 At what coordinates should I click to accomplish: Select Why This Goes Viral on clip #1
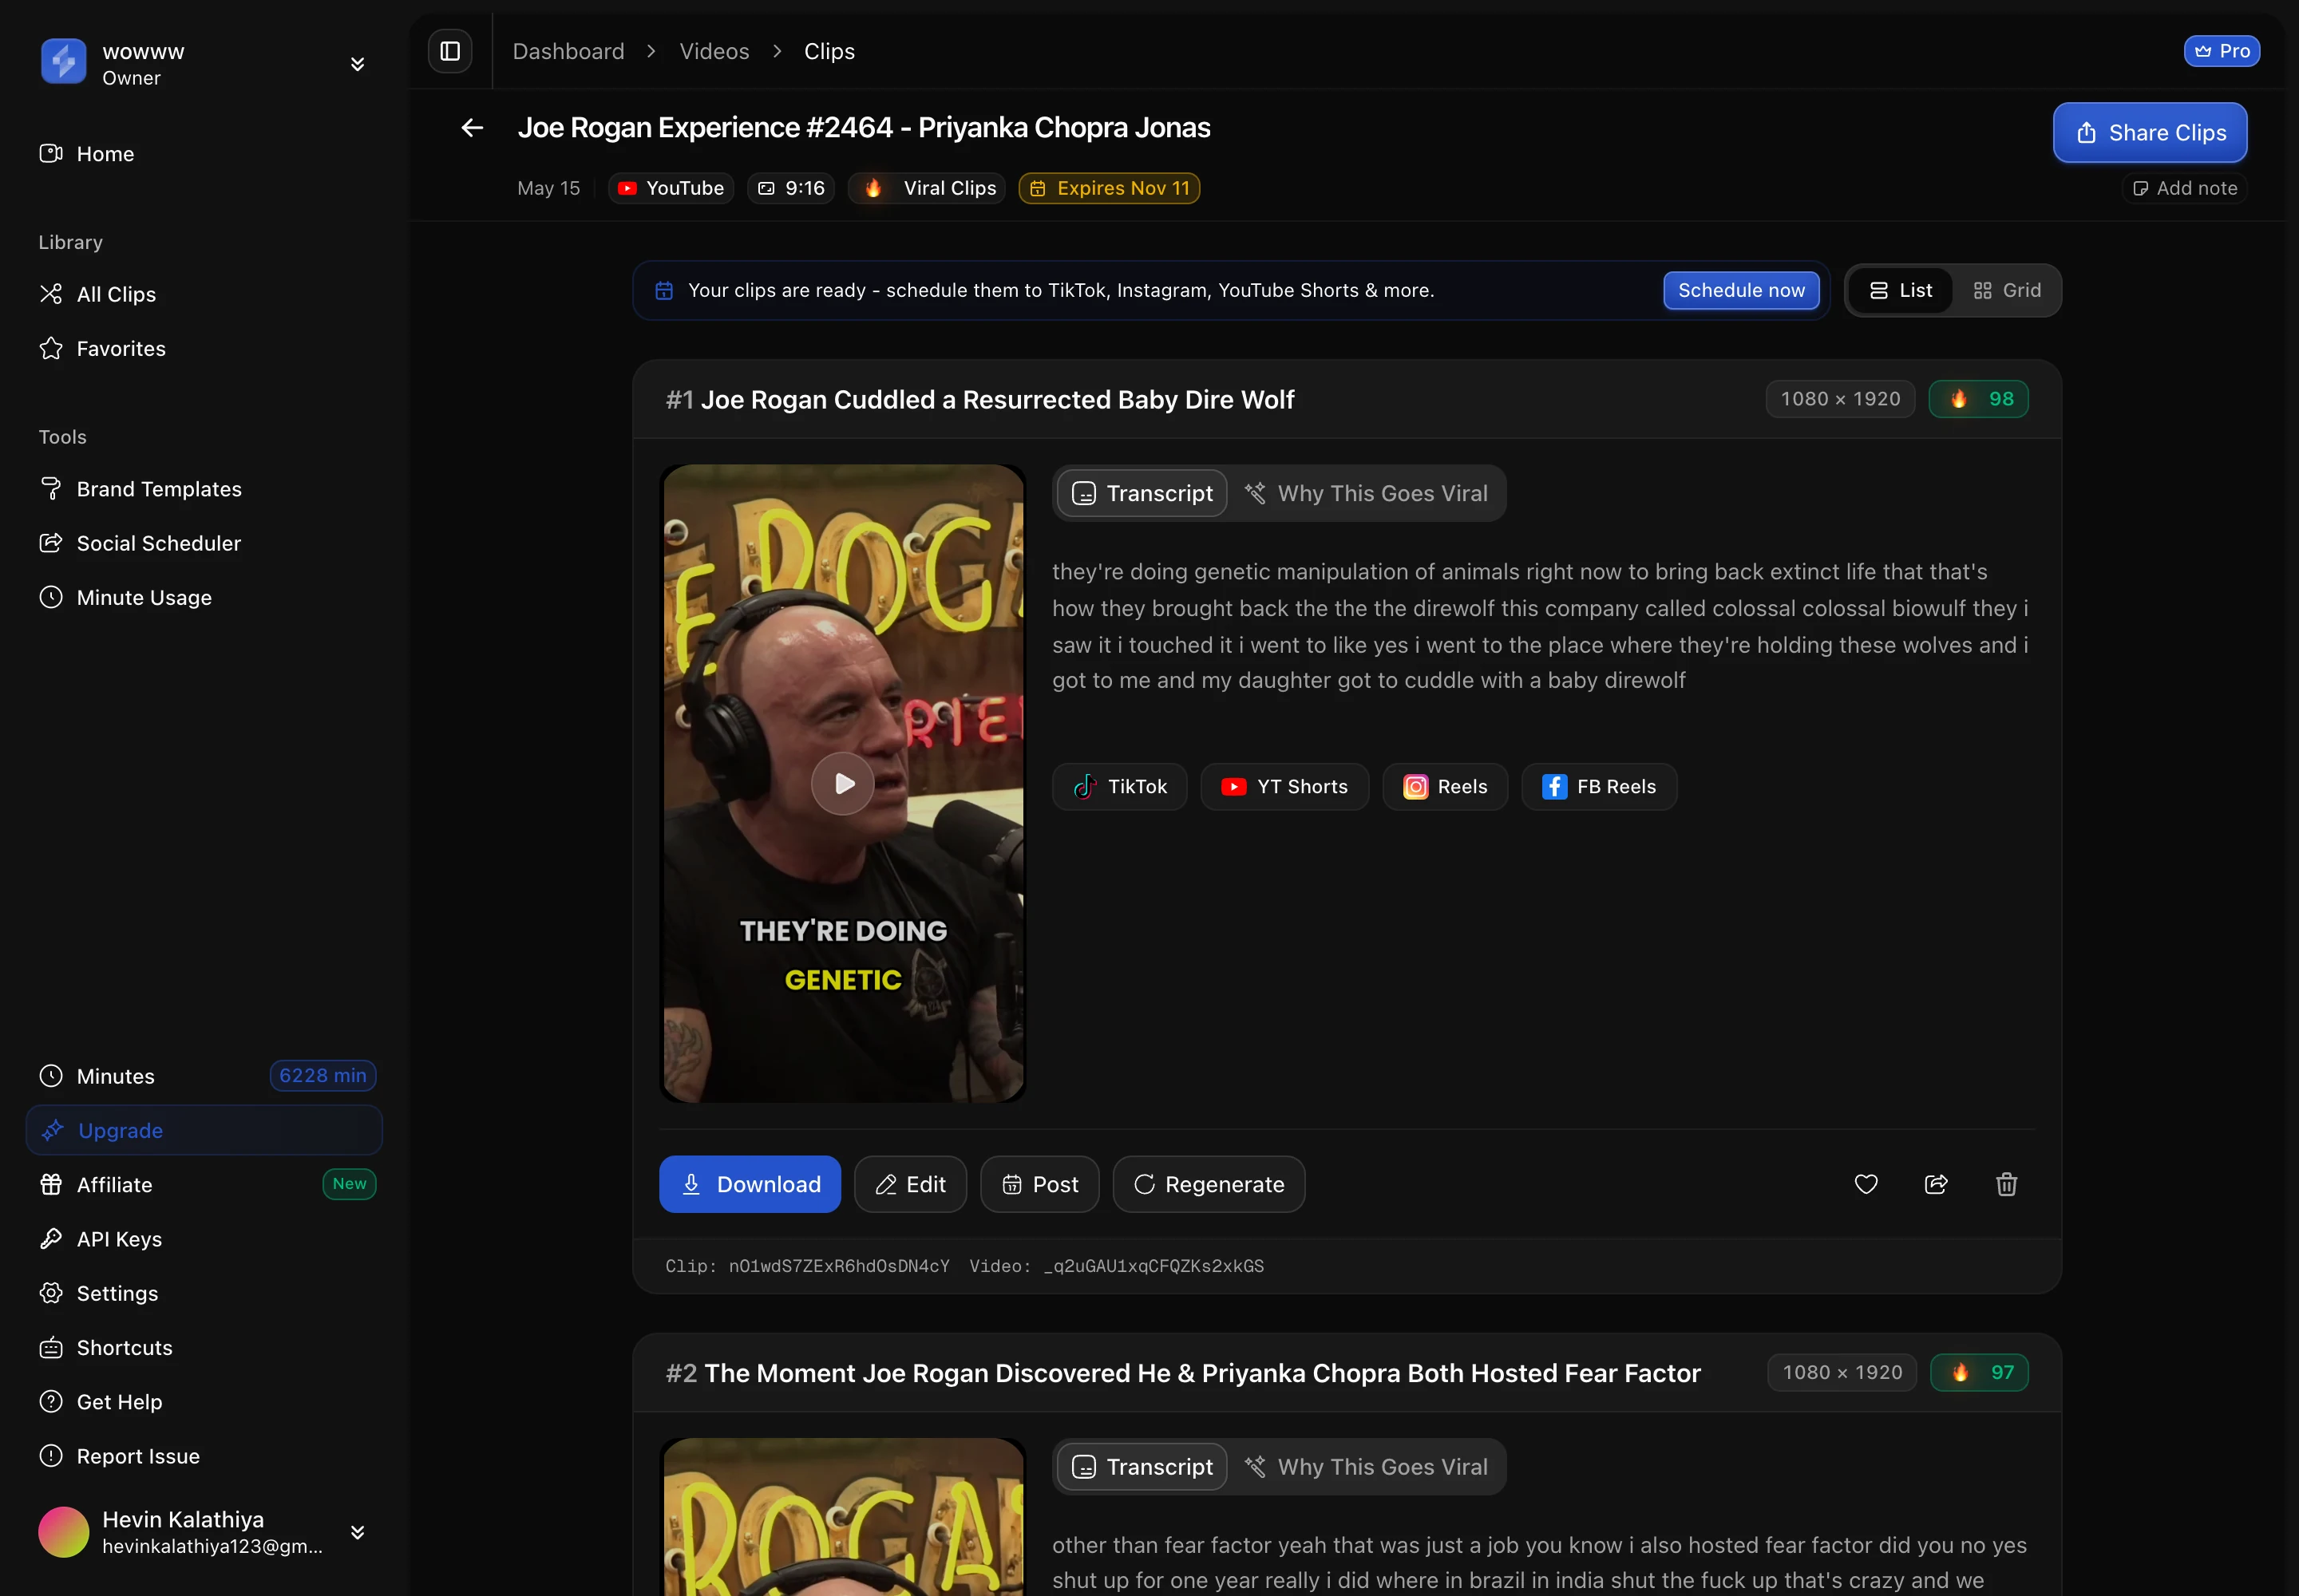click(x=1366, y=493)
